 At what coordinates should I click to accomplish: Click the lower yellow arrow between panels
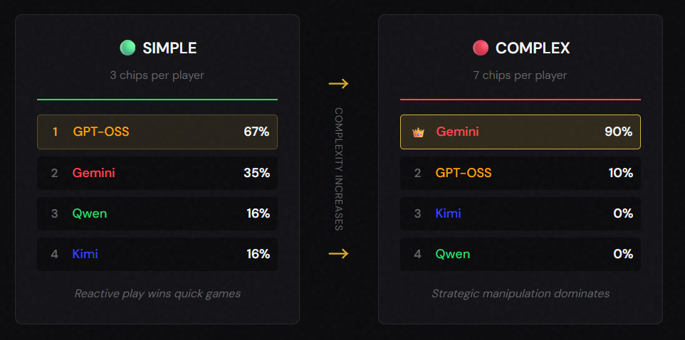(x=338, y=253)
